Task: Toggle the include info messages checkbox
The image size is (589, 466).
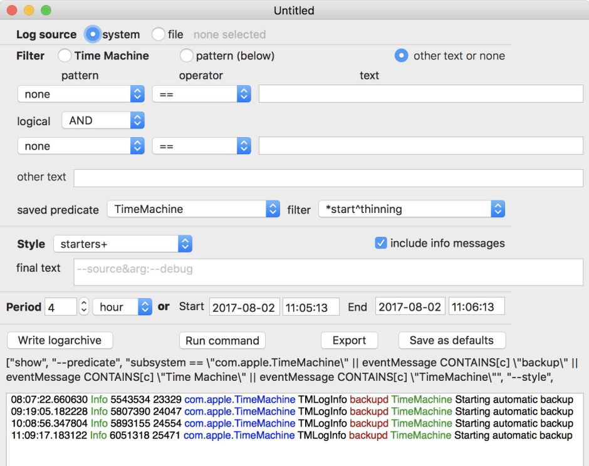Action: tap(381, 243)
